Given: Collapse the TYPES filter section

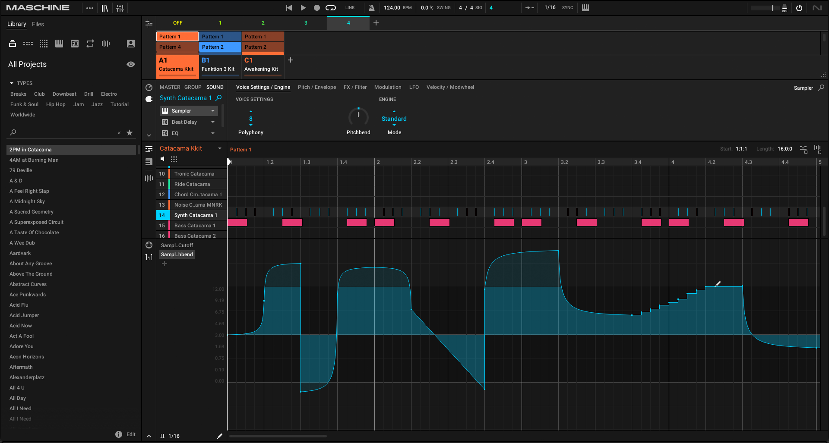Looking at the screenshot, I should point(12,83).
